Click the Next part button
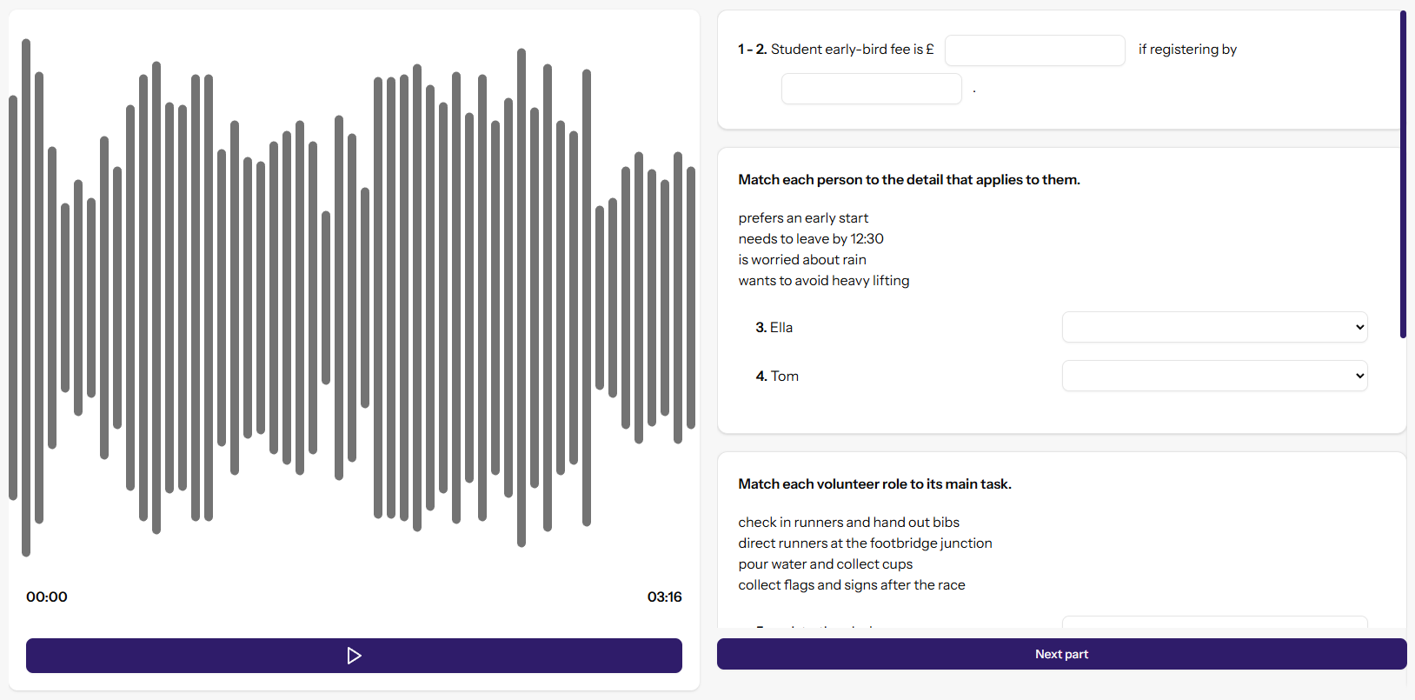The height and width of the screenshot is (700, 1415). coord(1061,654)
